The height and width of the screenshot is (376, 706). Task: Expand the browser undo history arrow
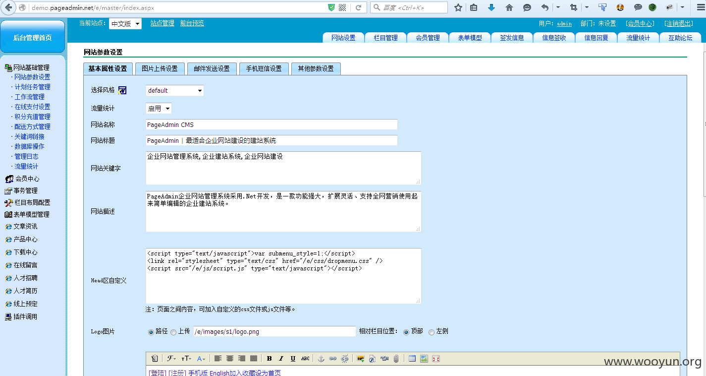(x=558, y=7)
